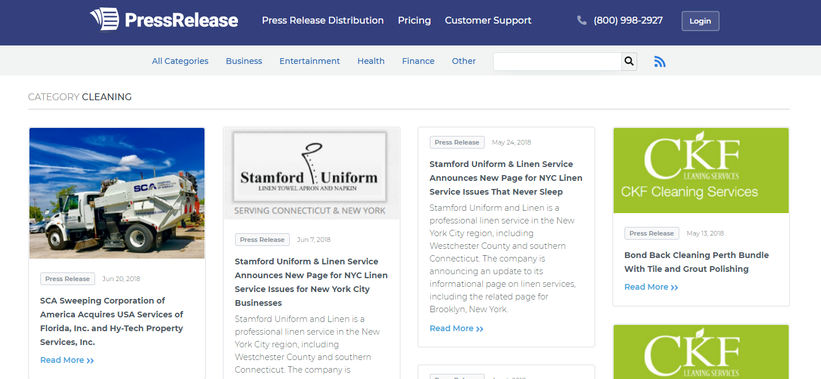The image size is (821, 379).
Task: Select the Business category
Action: [x=244, y=61]
